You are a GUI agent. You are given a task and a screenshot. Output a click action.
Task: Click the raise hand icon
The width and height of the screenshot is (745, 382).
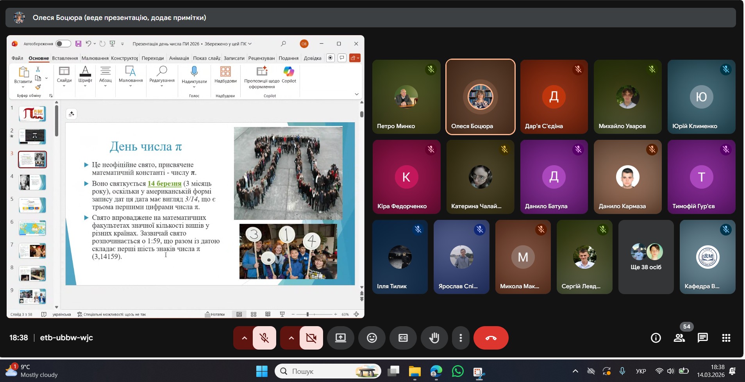pyautogui.click(x=434, y=338)
